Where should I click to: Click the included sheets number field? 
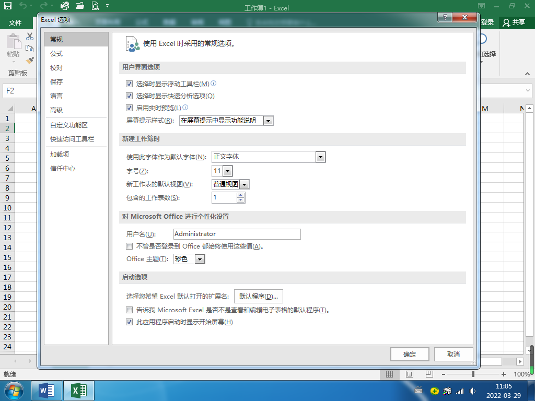[x=224, y=197]
